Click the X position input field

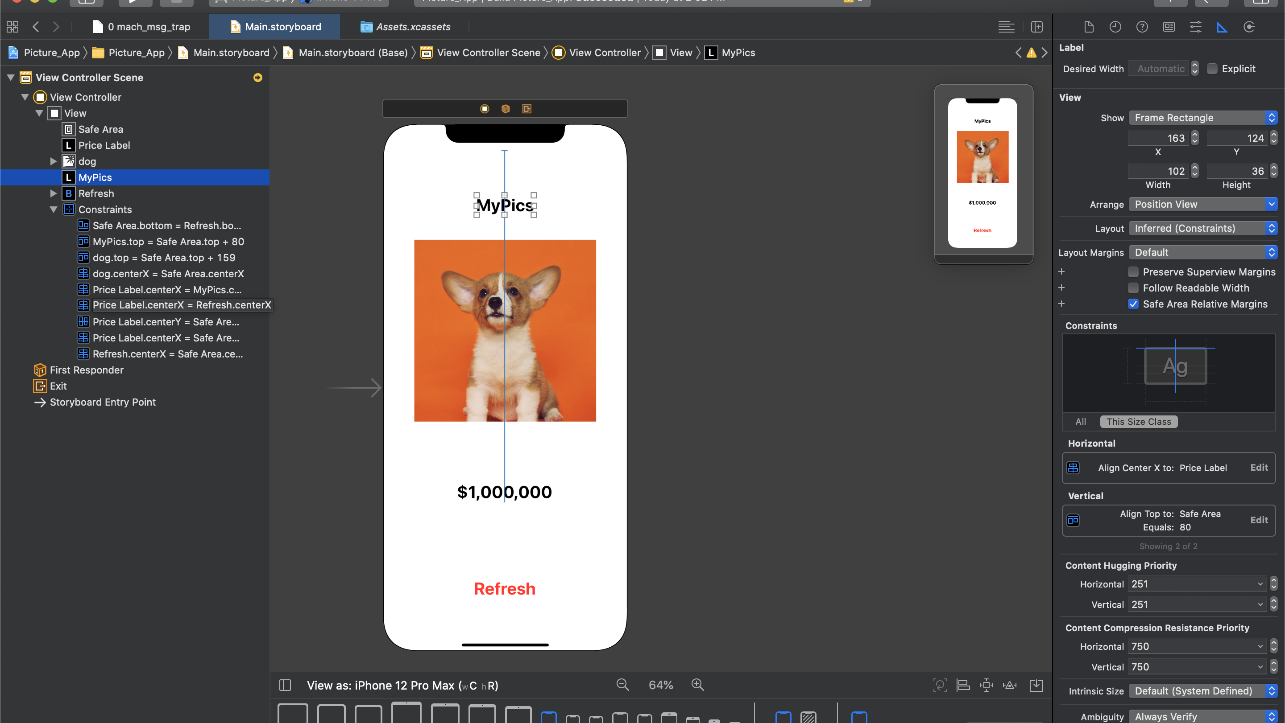tap(1158, 138)
